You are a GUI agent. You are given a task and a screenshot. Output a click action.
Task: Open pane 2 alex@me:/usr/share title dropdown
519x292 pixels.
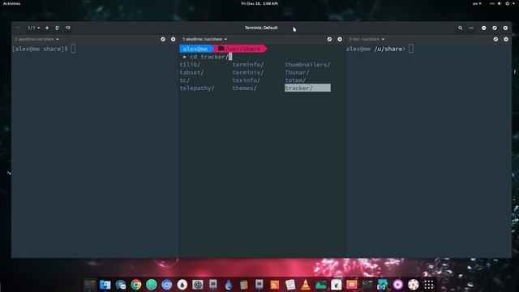click(x=36, y=39)
